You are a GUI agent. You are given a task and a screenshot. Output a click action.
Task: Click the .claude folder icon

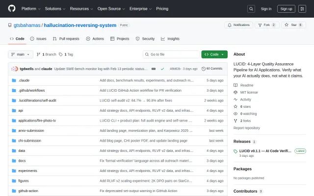14,80
